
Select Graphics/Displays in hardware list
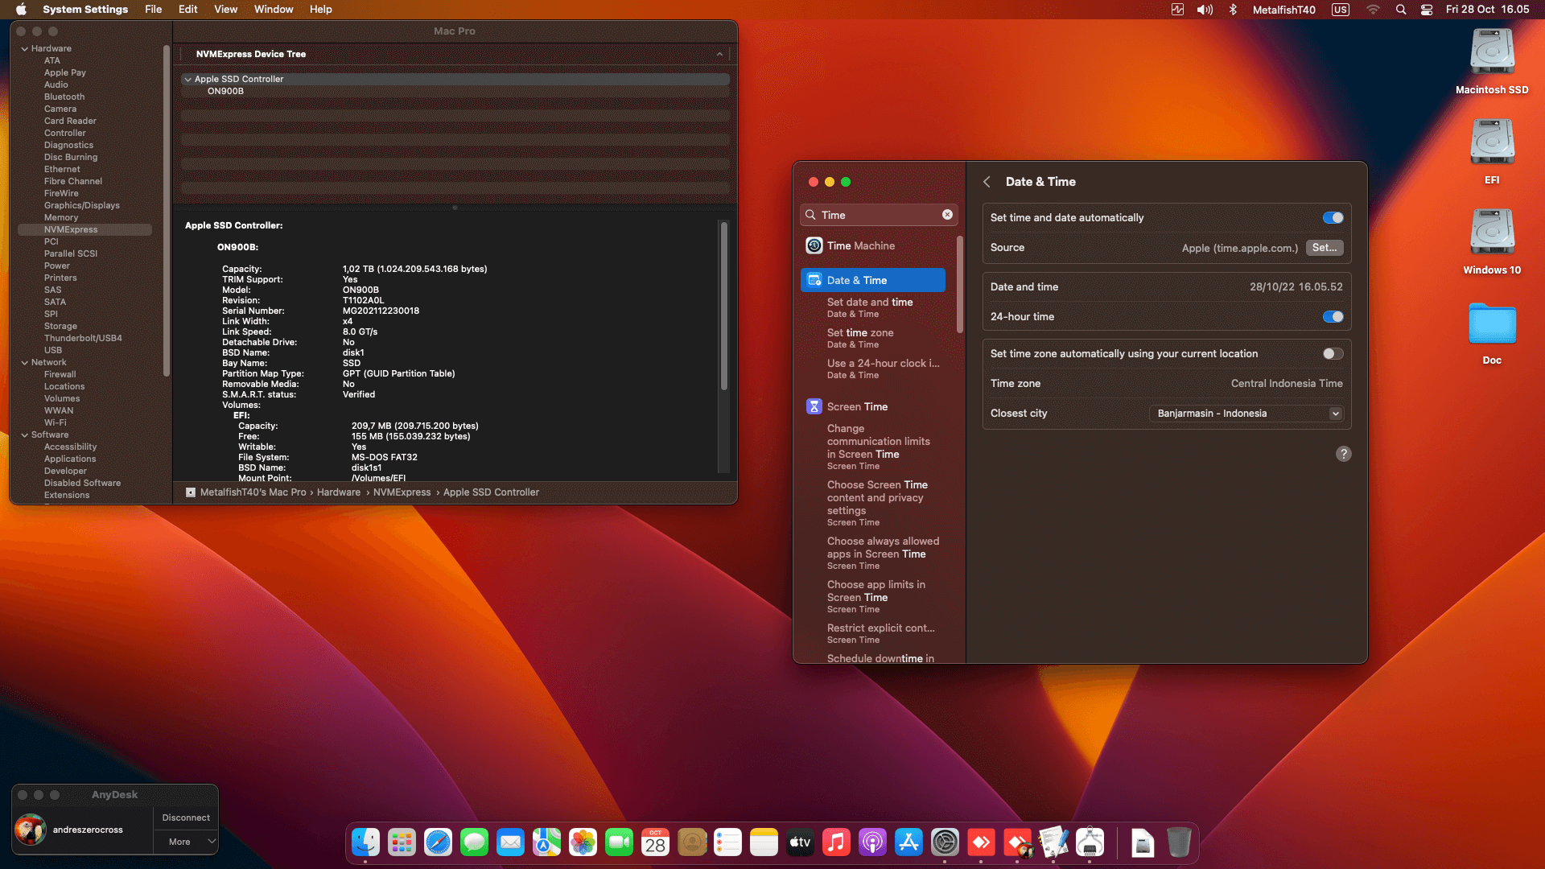pos(81,206)
